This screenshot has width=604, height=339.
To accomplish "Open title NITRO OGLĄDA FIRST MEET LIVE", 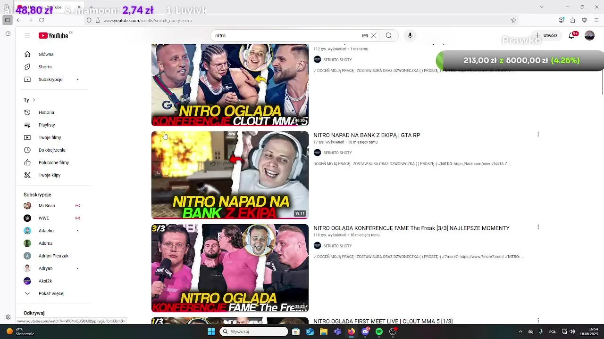I will pyautogui.click(x=383, y=321).
